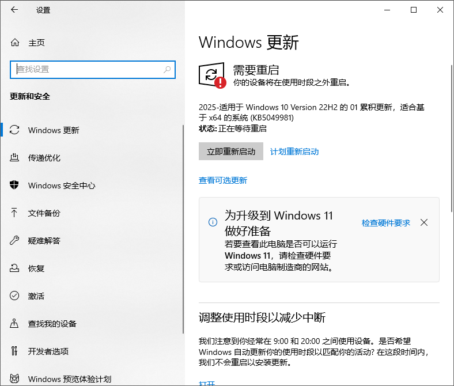Go to 文件备份 page

tap(92, 213)
